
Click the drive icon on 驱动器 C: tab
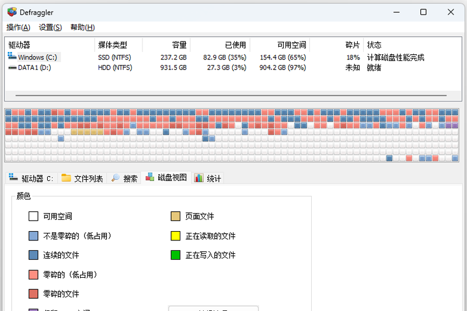[x=13, y=177]
